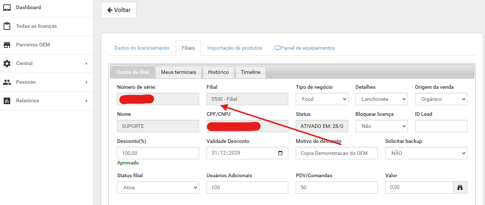
Task: Switch to the Meus terminais tab
Action: (x=178, y=72)
